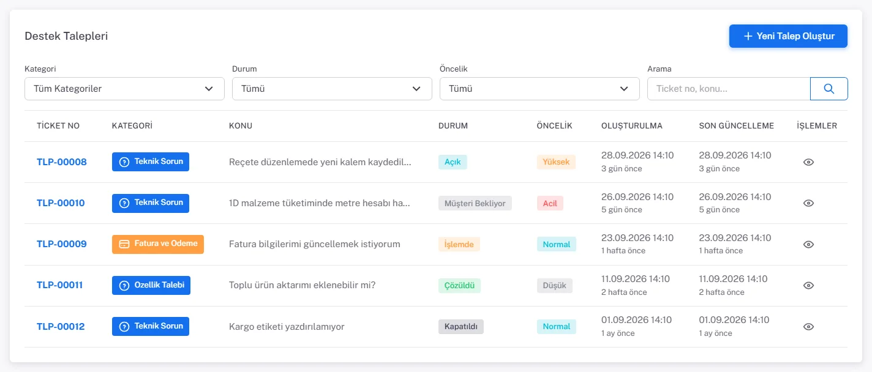Screen dimensions: 872x372
Task: Click the Acil priority badge
Action: coord(550,203)
